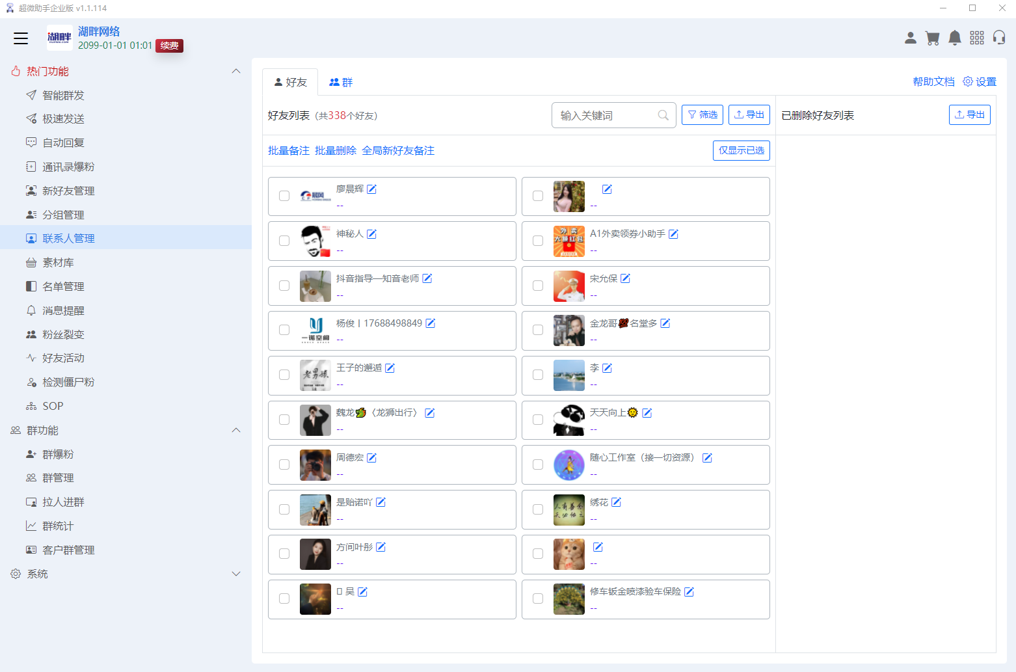This screenshot has width=1016, height=672.
Task: Select the checkbox for 宋允保
Action: pos(537,286)
